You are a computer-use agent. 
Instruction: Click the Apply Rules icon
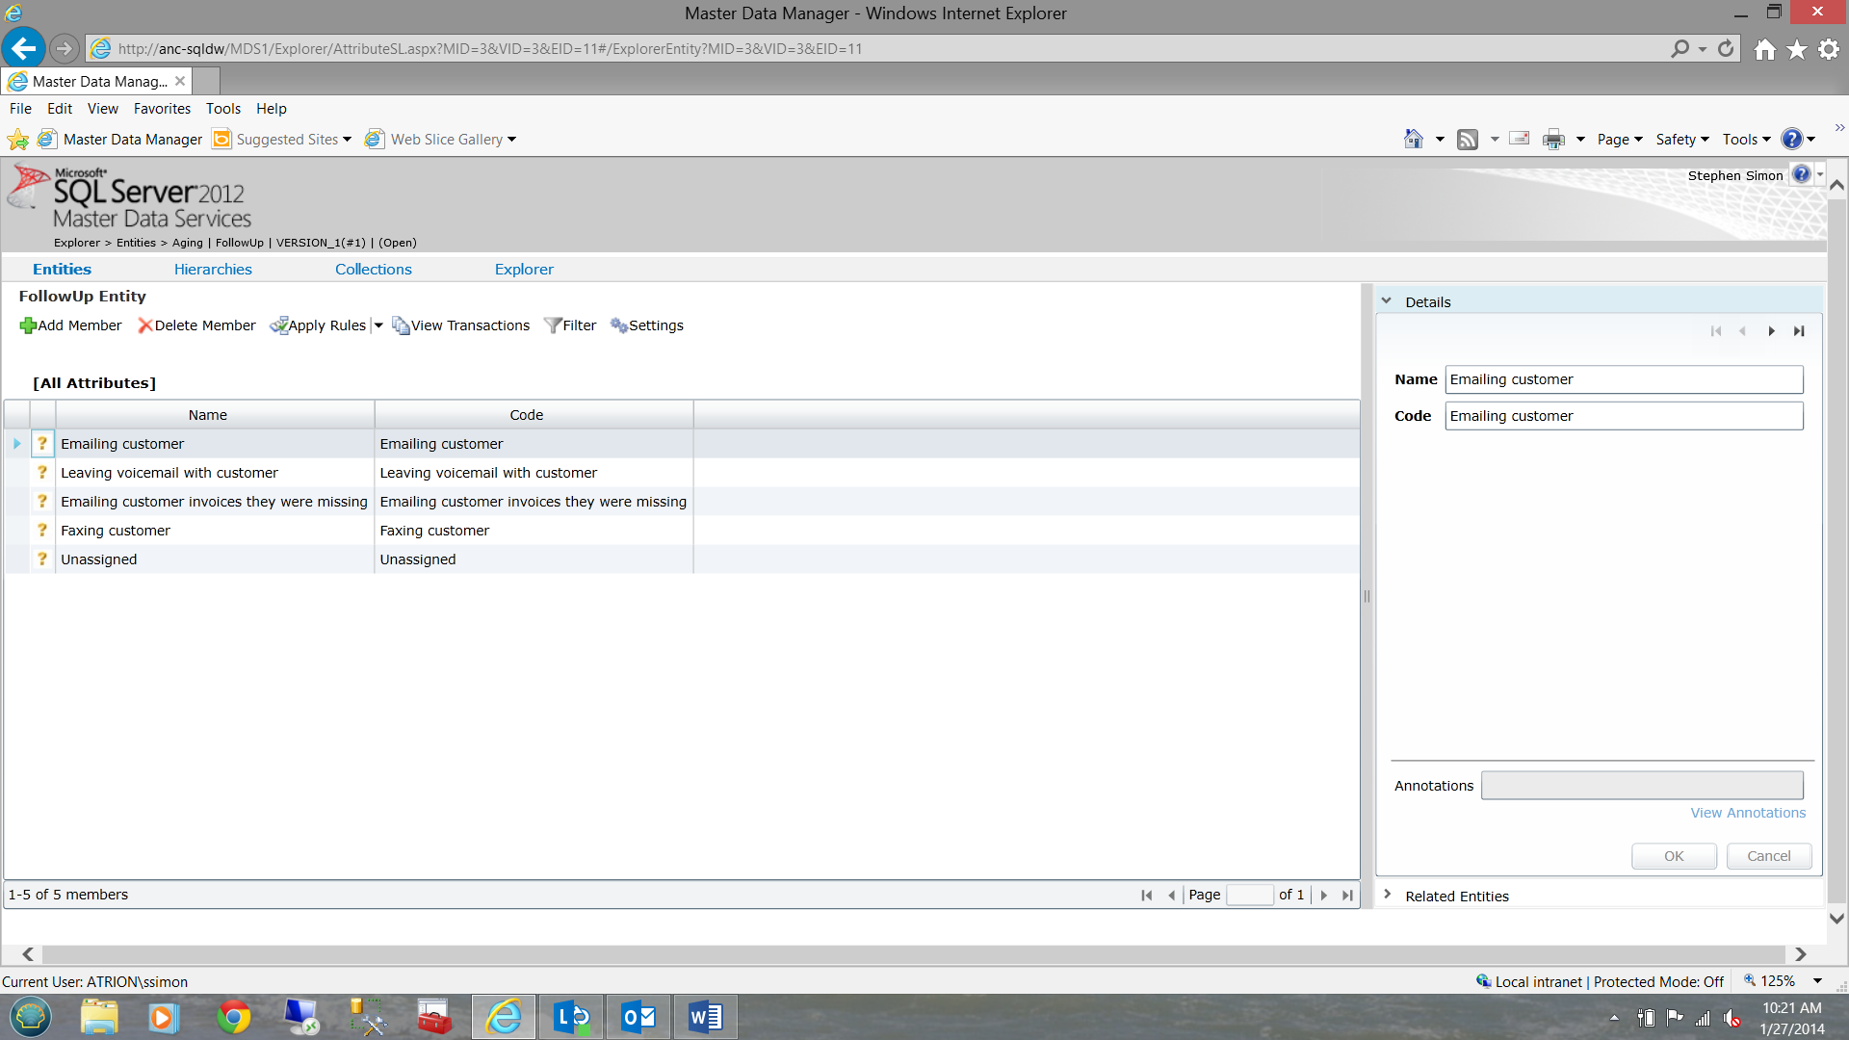click(x=279, y=326)
